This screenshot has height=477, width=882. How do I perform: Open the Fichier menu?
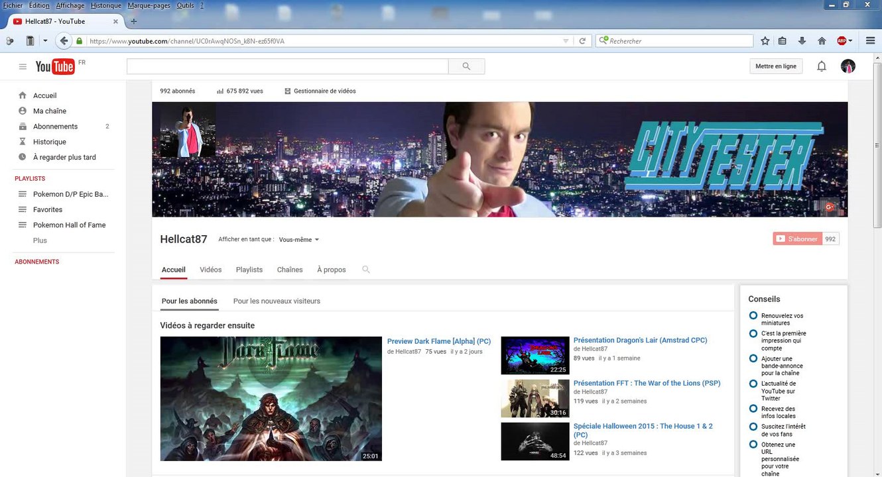(x=13, y=5)
